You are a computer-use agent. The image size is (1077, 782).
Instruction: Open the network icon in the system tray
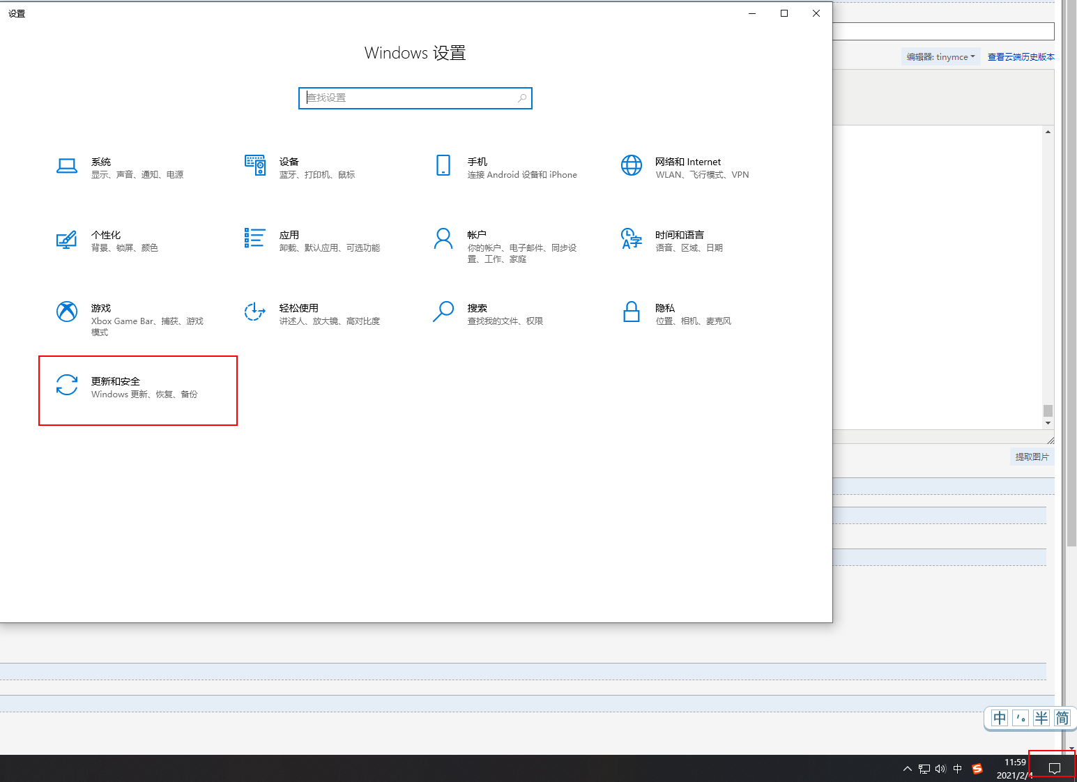[924, 769]
